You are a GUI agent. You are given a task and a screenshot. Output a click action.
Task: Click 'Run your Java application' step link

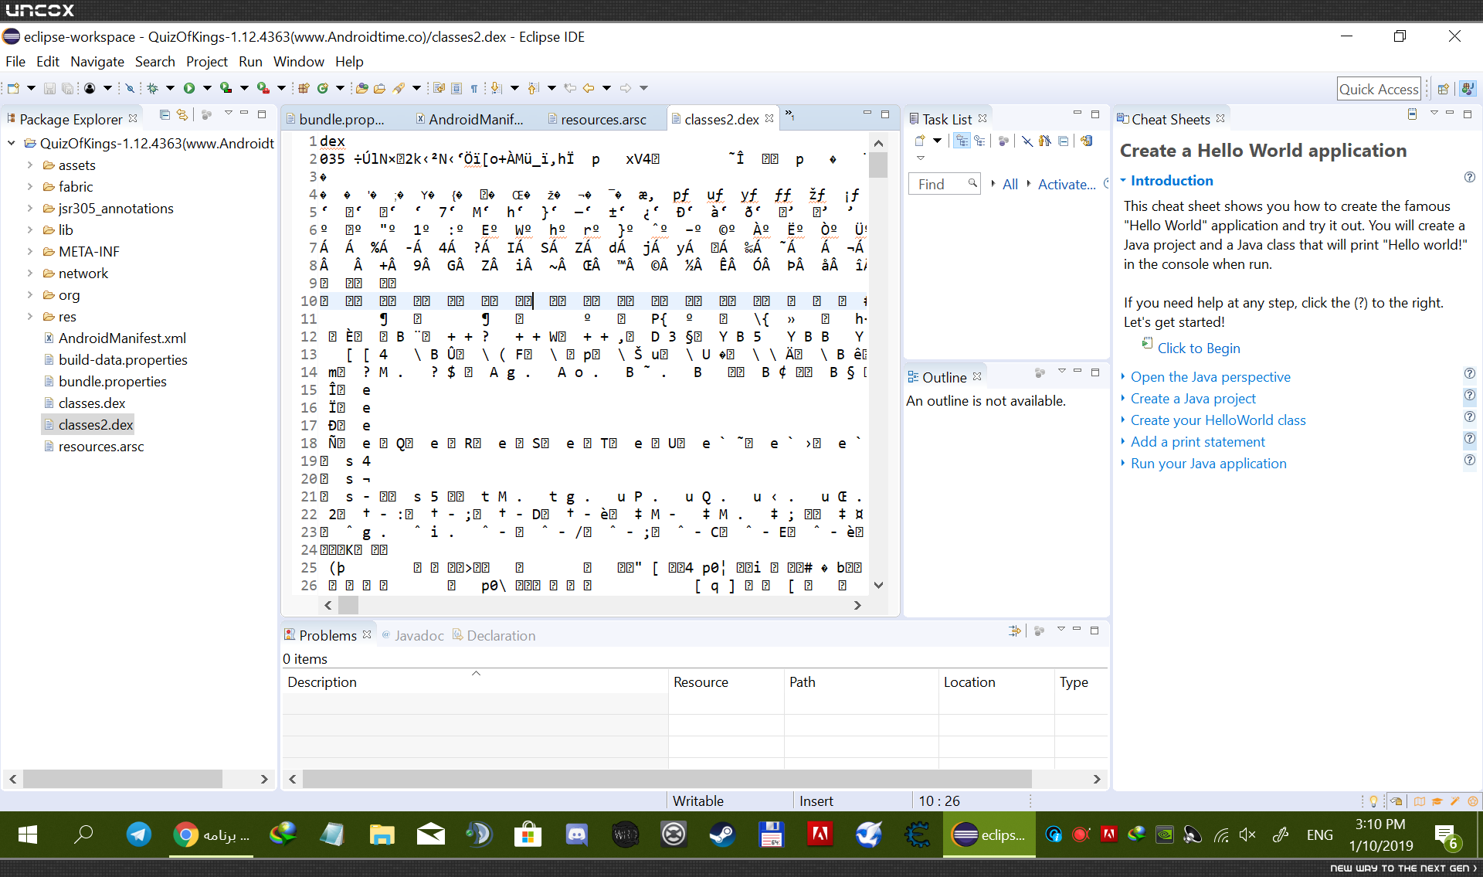[x=1209, y=464]
